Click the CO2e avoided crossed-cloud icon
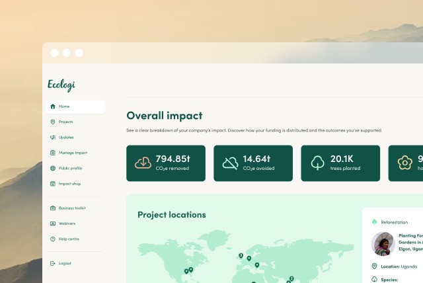This screenshot has width=423, height=283. [x=231, y=163]
